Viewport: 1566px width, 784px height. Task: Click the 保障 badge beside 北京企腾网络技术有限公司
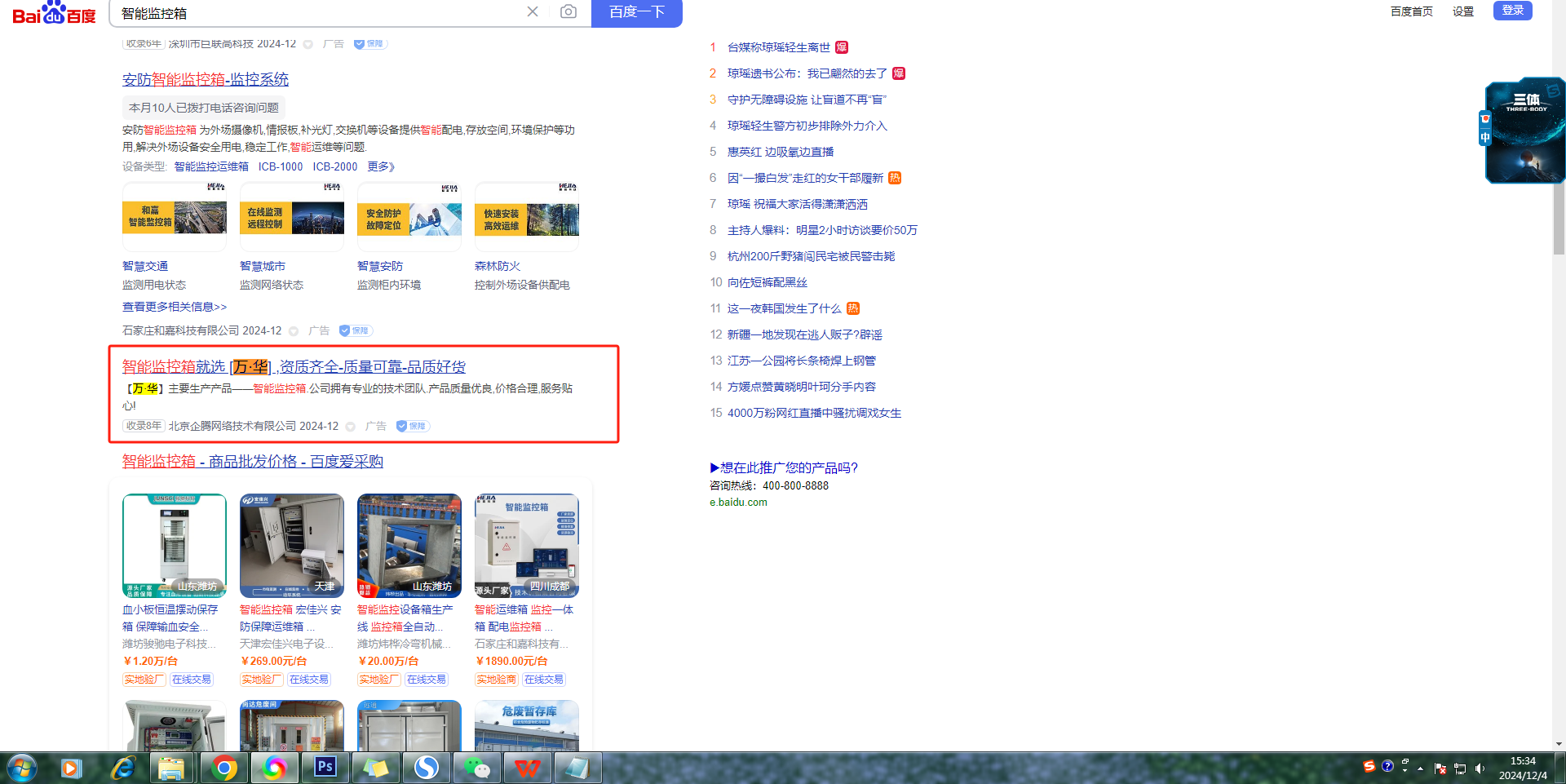coord(413,426)
